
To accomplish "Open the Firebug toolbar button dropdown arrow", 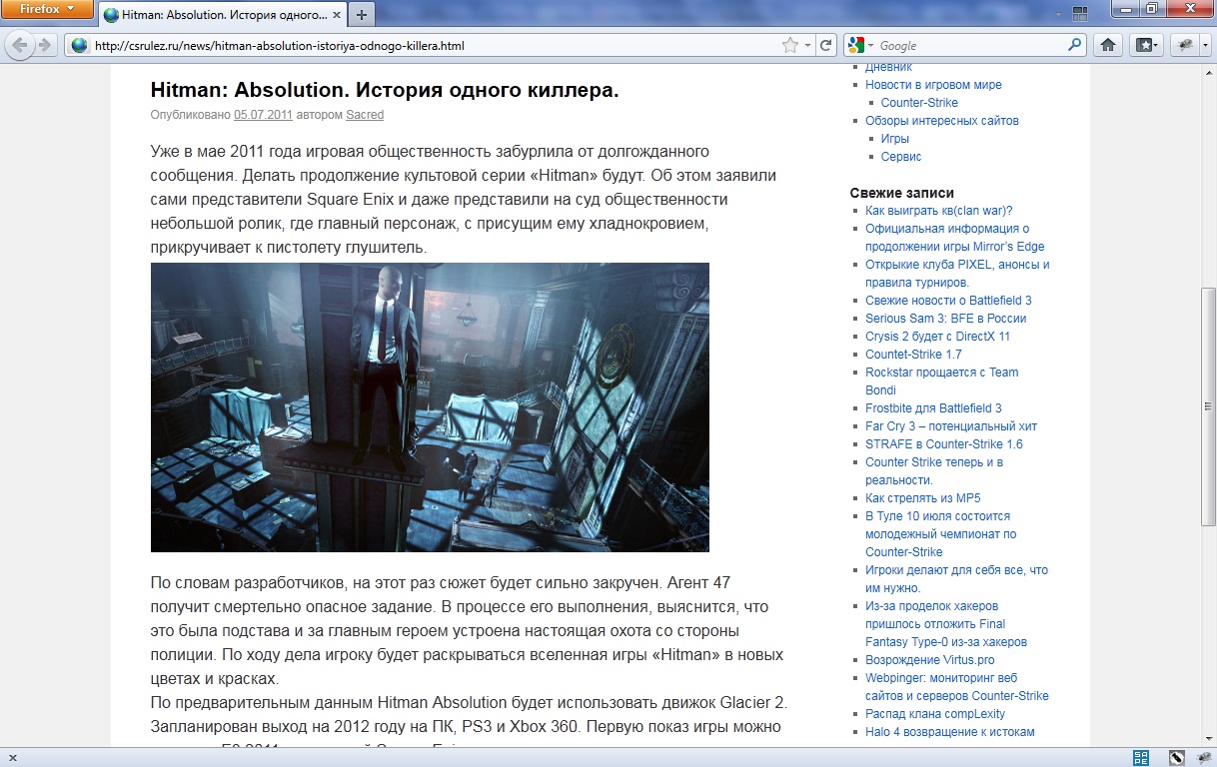I will coord(1205,46).
